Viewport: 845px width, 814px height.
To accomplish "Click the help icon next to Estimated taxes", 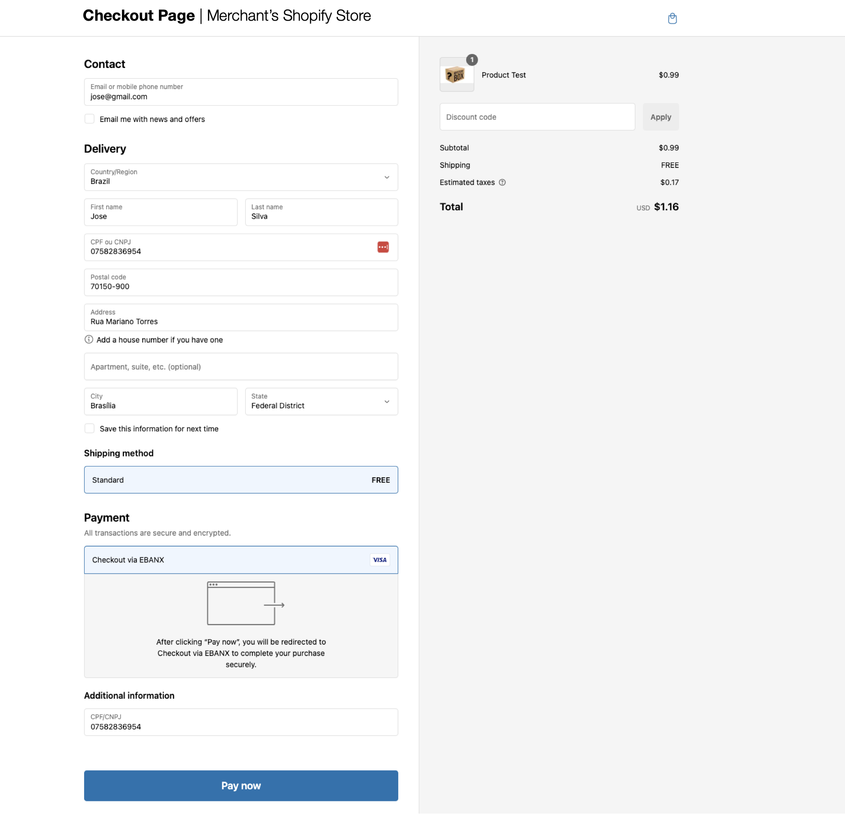I will click(503, 182).
